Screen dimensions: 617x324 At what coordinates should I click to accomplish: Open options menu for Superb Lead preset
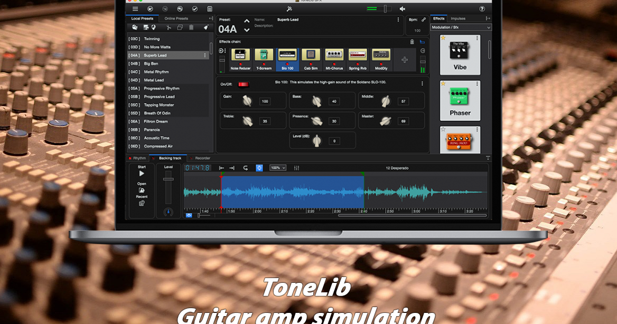point(205,55)
